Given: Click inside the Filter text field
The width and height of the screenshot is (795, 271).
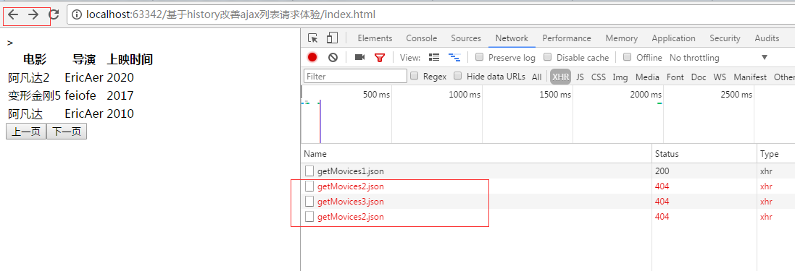Looking at the screenshot, I should [x=355, y=77].
